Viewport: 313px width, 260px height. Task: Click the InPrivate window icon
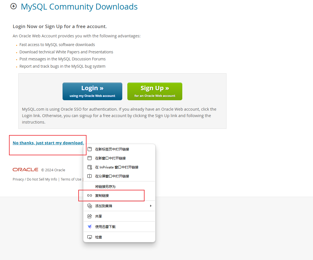click(x=89, y=167)
